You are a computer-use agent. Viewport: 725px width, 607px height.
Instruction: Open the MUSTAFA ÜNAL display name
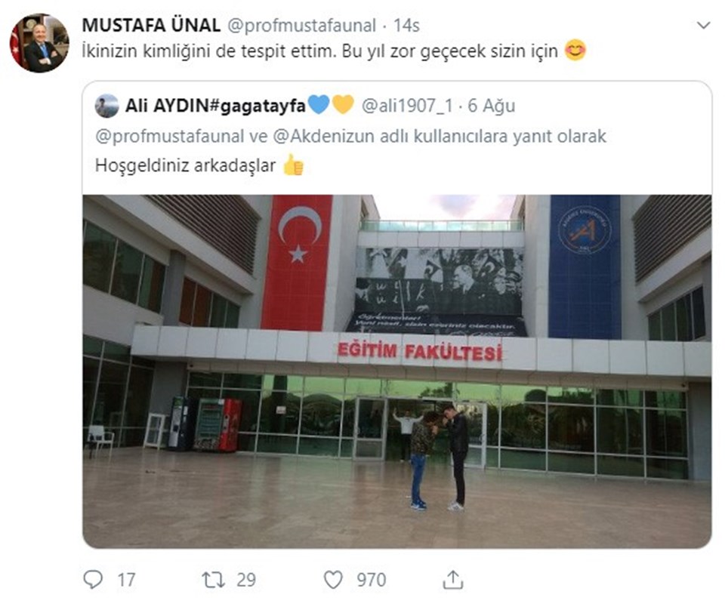tap(151, 26)
